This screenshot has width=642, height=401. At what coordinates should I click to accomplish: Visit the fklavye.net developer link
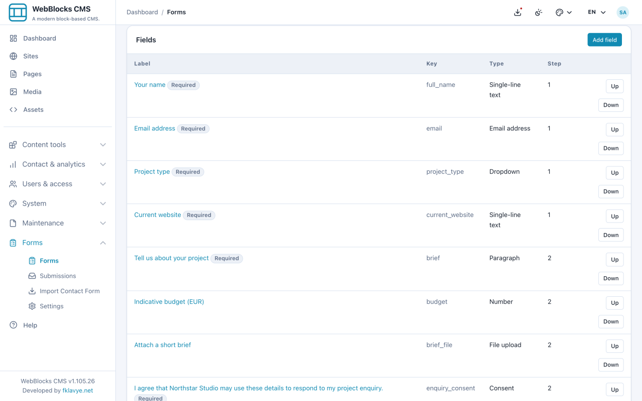(x=78, y=390)
